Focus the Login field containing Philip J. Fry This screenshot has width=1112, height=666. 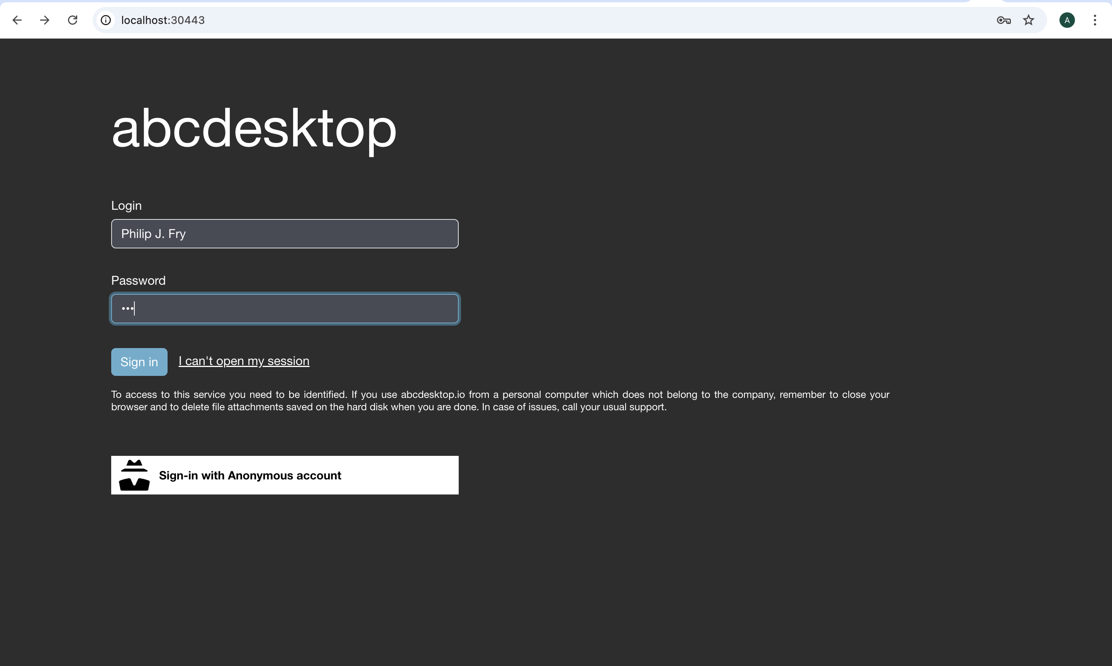point(285,234)
